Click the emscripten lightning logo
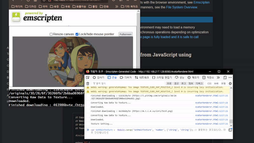The width and height of the screenshot is (254, 143). click(x=16, y=17)
